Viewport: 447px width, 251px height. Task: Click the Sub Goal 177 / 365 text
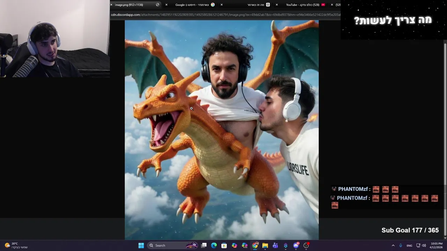click(410, 230)
